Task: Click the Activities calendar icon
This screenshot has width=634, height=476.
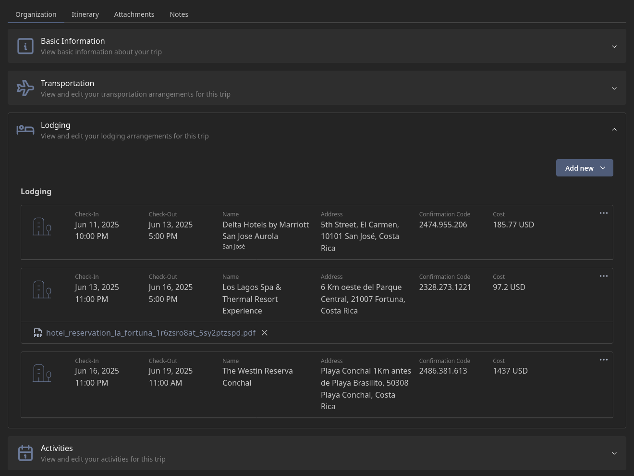Action: pyautogui.click(x=25, y=453)
